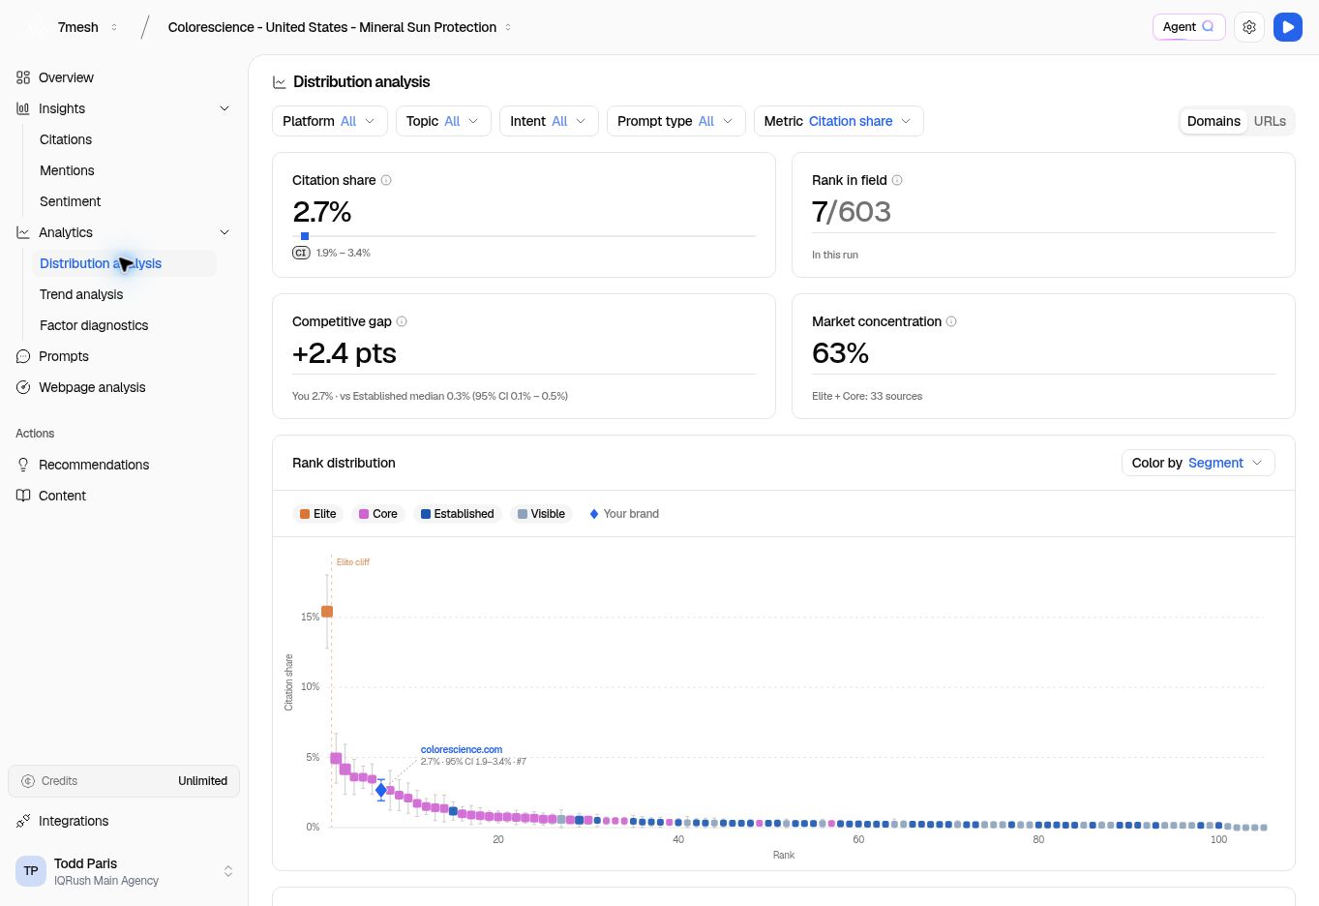Click info icon beside Market concentration
The height and width of the screenshot is (906, 1319).
[951, 321]
